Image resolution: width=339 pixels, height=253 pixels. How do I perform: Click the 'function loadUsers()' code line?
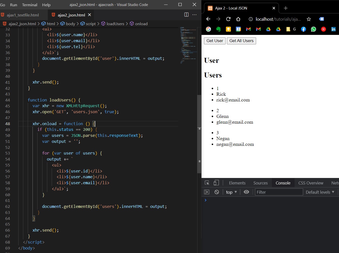coord(54,100)
